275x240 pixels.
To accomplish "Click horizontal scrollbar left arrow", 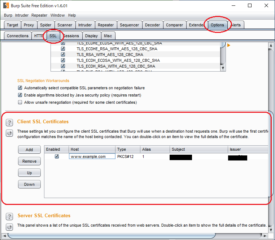I will [x=4, y=236].
